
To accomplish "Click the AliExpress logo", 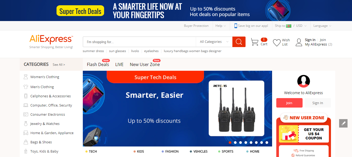I will (51, 42).
